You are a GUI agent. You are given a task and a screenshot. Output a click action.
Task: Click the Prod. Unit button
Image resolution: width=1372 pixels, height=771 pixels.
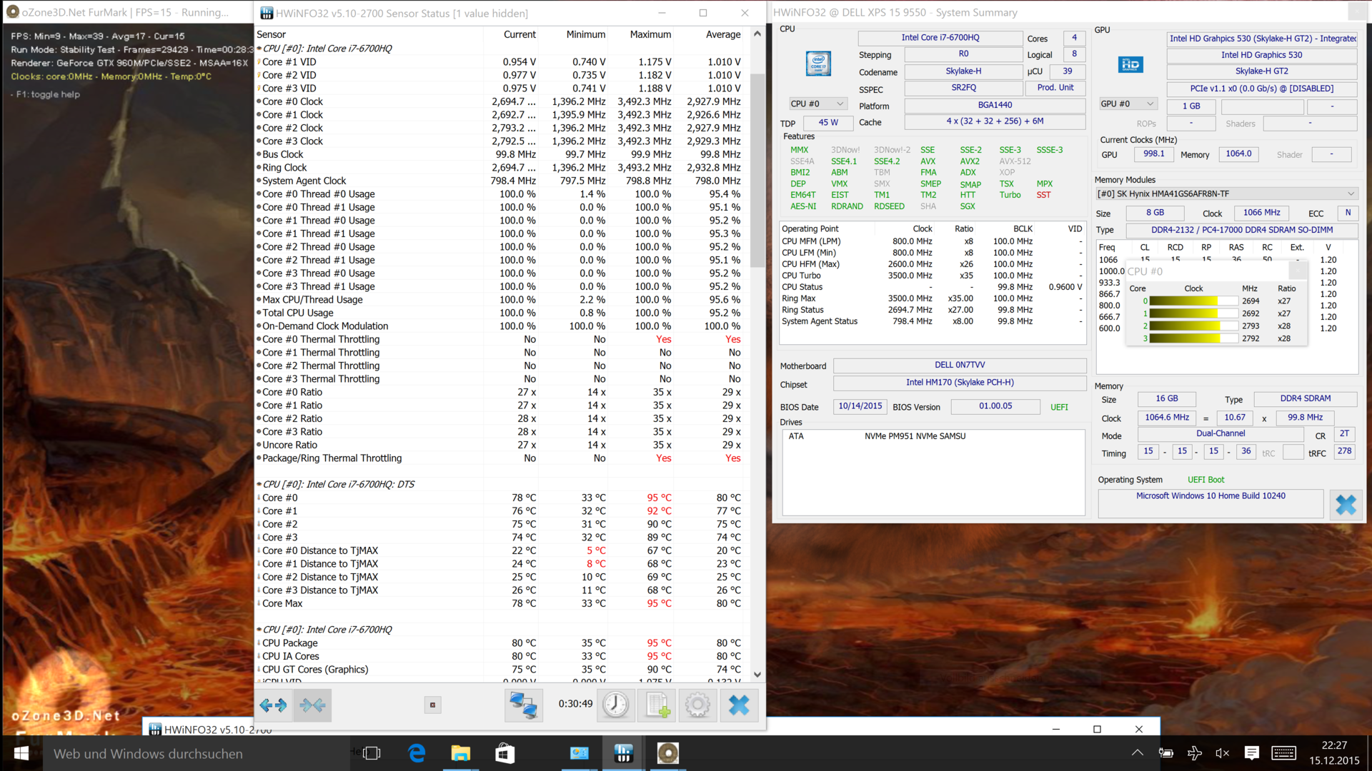click(1055, 88)
